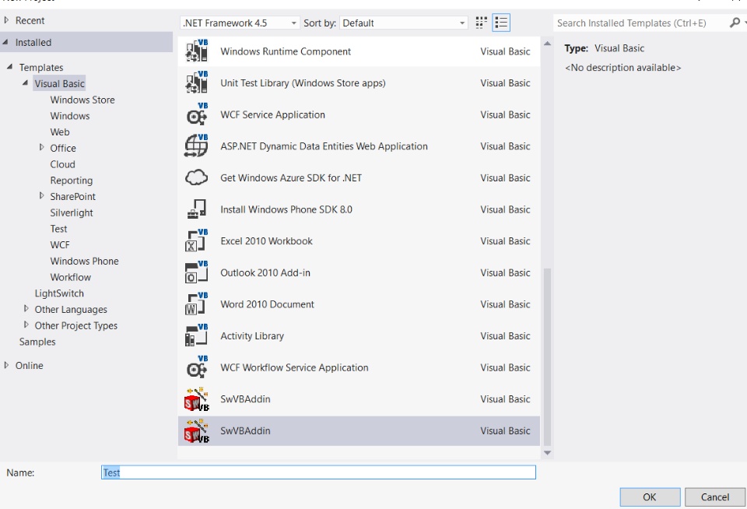The height and width of the screenshot is (509, 747).
Task: Select the Word 2010 Document row
Action: click(x=359, y=304)
